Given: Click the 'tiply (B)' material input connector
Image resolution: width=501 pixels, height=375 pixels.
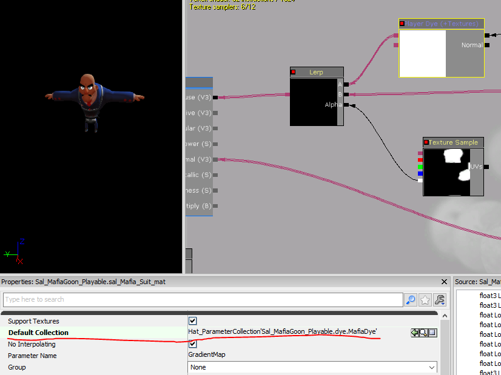Looking at the screenshot, I should pos(215,206).
